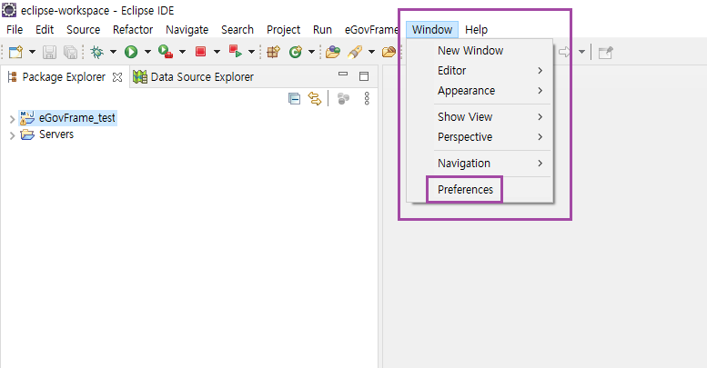Expand the eGovFrame_test project node
This screenshot has height=368, width=707.
12,119
